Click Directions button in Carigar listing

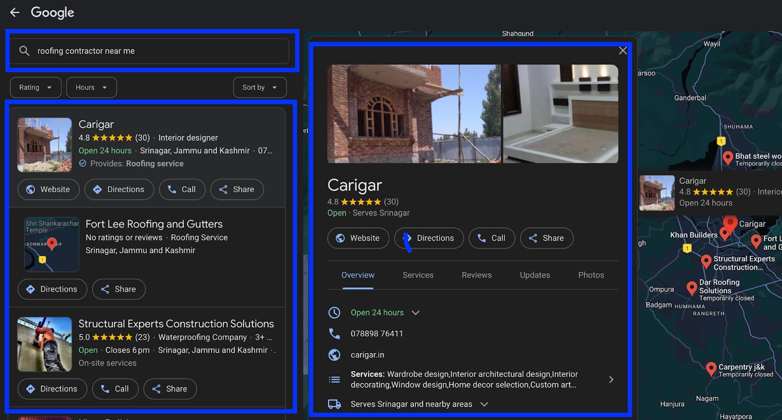tap(119, 190)
